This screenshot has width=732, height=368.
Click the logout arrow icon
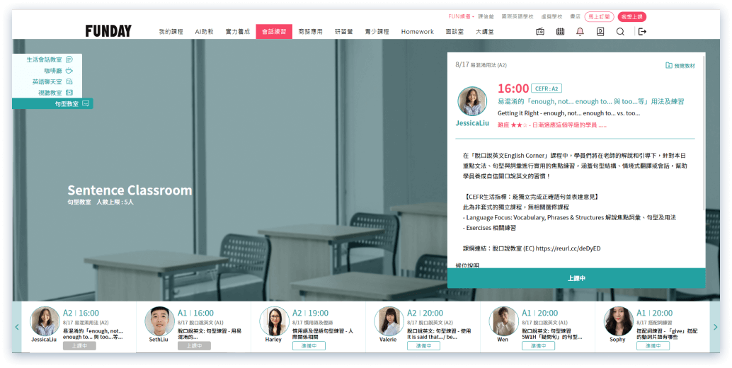tap(642, 32)
